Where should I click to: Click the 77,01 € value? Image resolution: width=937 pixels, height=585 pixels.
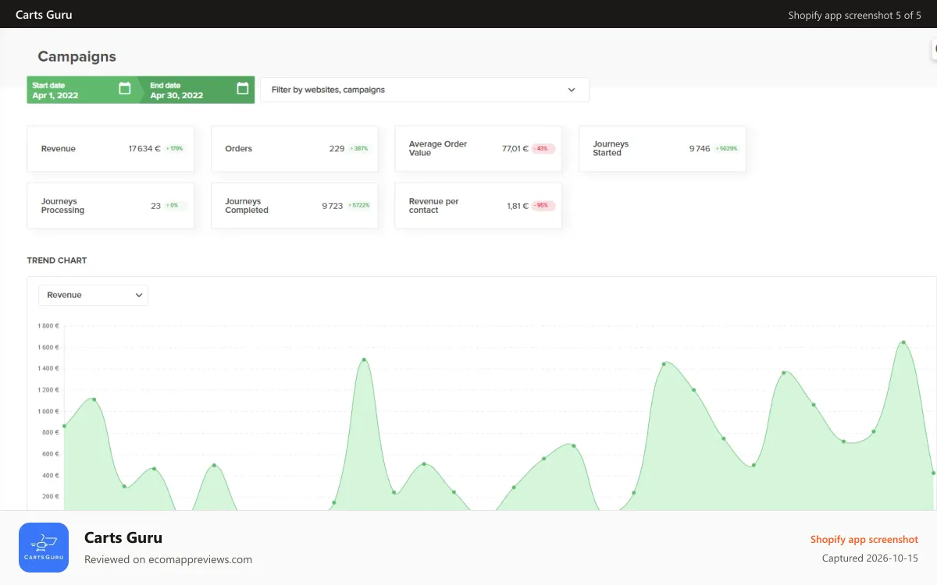click(515, 148)
